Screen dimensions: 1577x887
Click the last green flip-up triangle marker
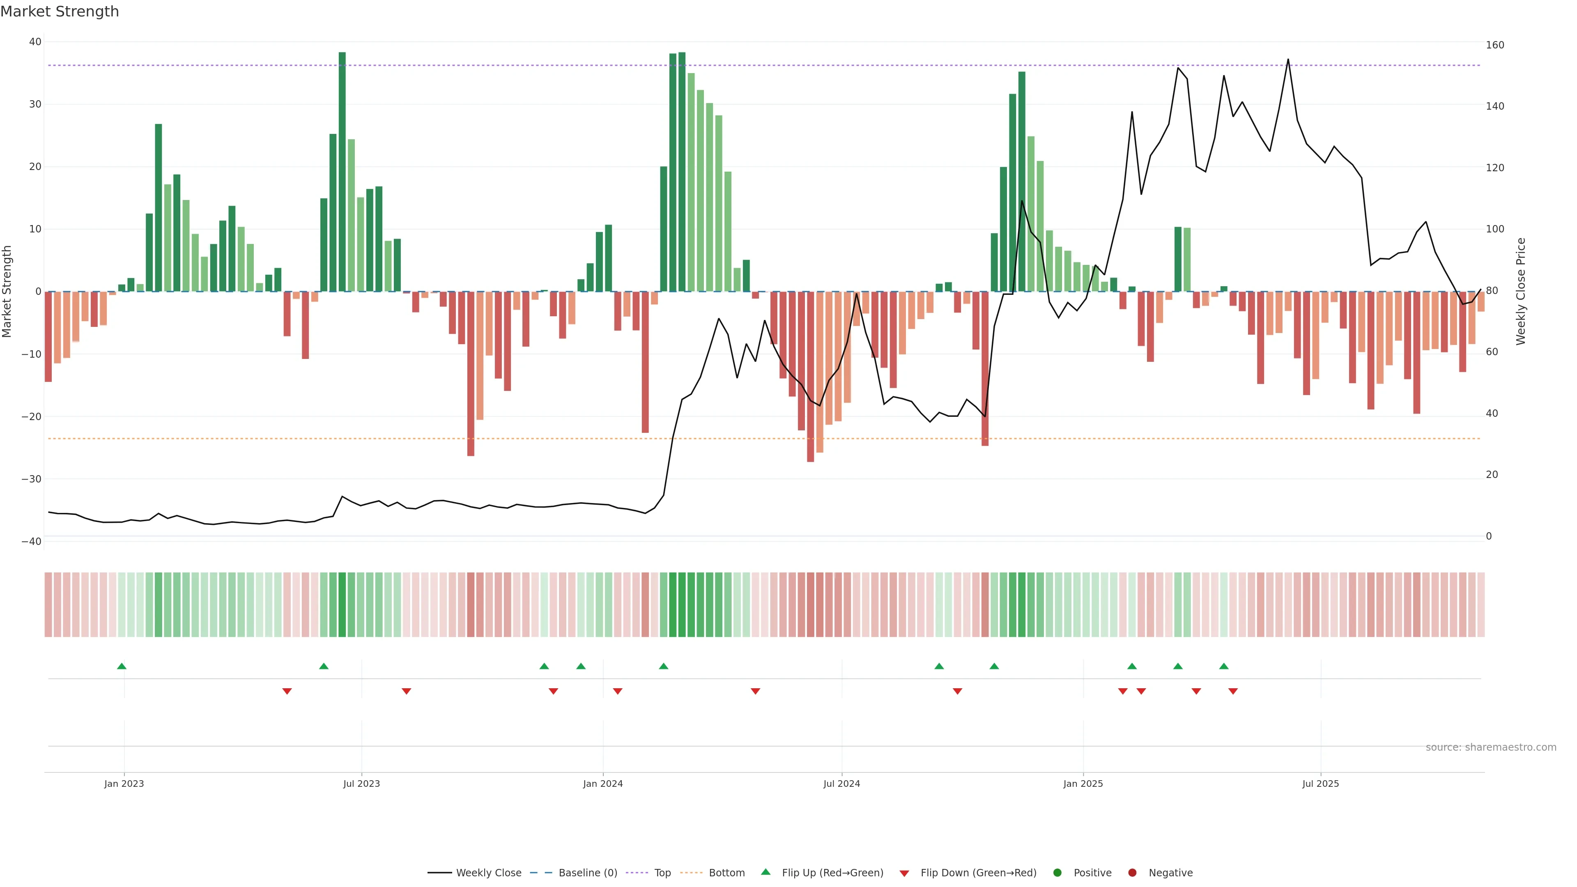tap(1224, 666)
